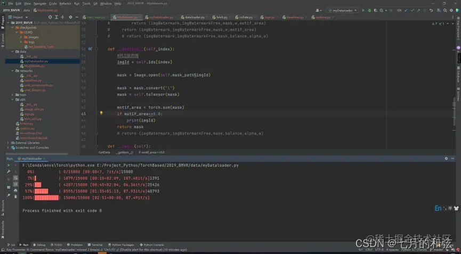The image size is (461, 254).
Task: Select opened file target icon in Project panel
Action: tap(50, 17)
